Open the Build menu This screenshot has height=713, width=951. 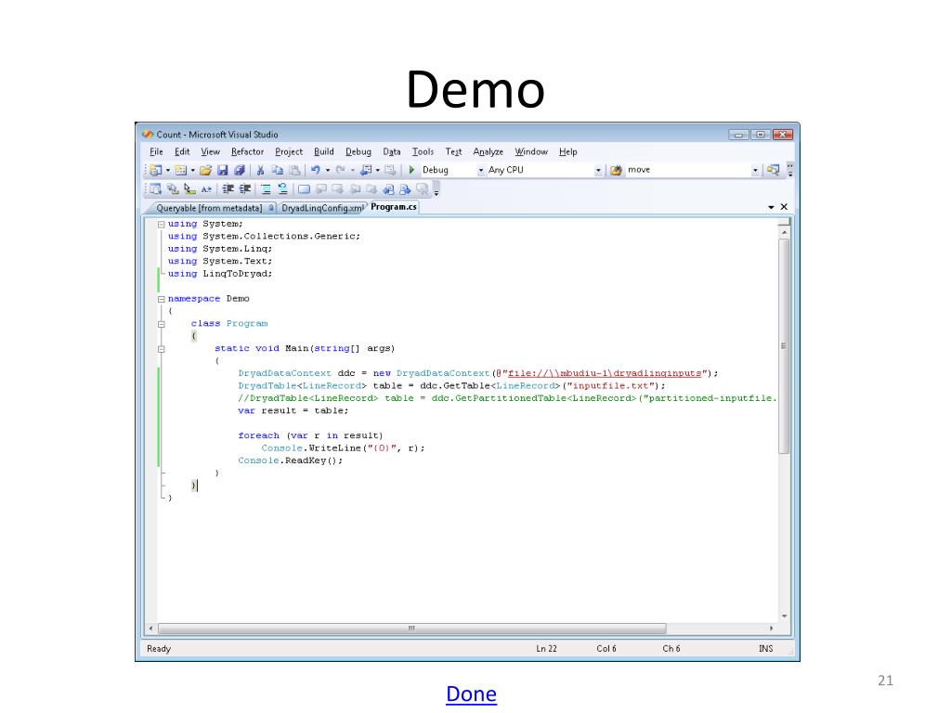click(324, 151)
